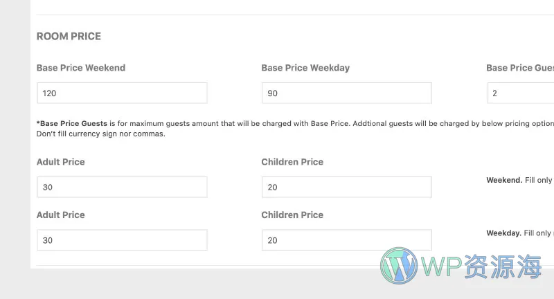Click the Base Price Weekend label
Viewport: 554px width, 299px height.
(x=81, y=68)
